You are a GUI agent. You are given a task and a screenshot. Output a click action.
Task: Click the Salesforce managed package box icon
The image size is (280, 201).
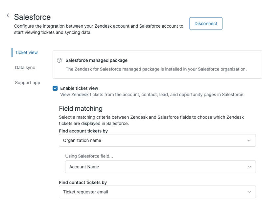coord(59,60)
